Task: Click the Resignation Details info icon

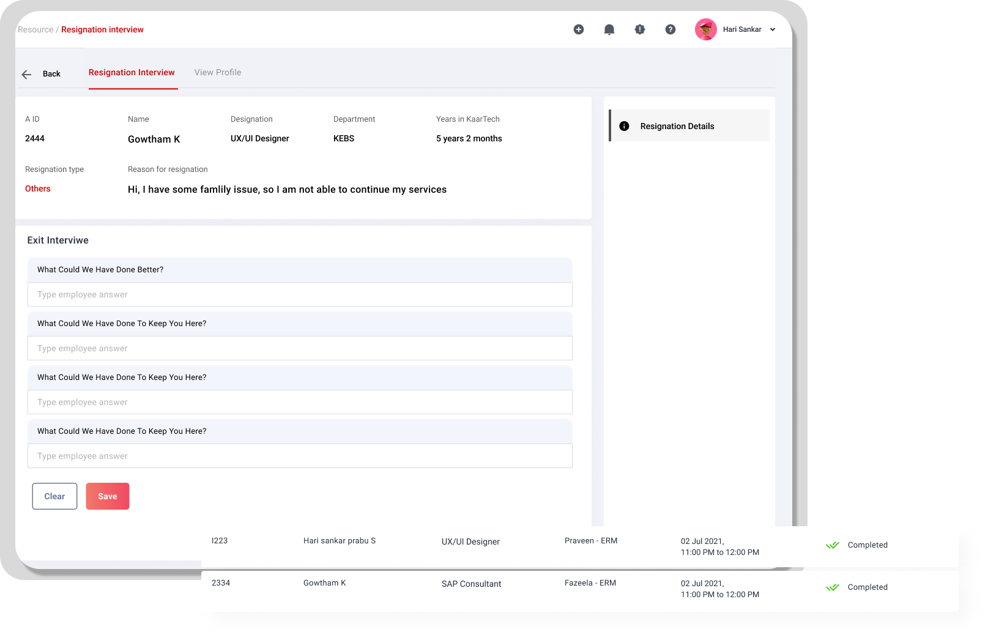Action: tap(624, 126)
